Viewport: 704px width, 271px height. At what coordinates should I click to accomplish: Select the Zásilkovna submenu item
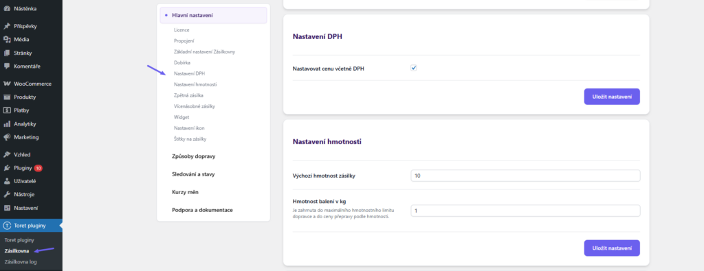pos(16,251)
